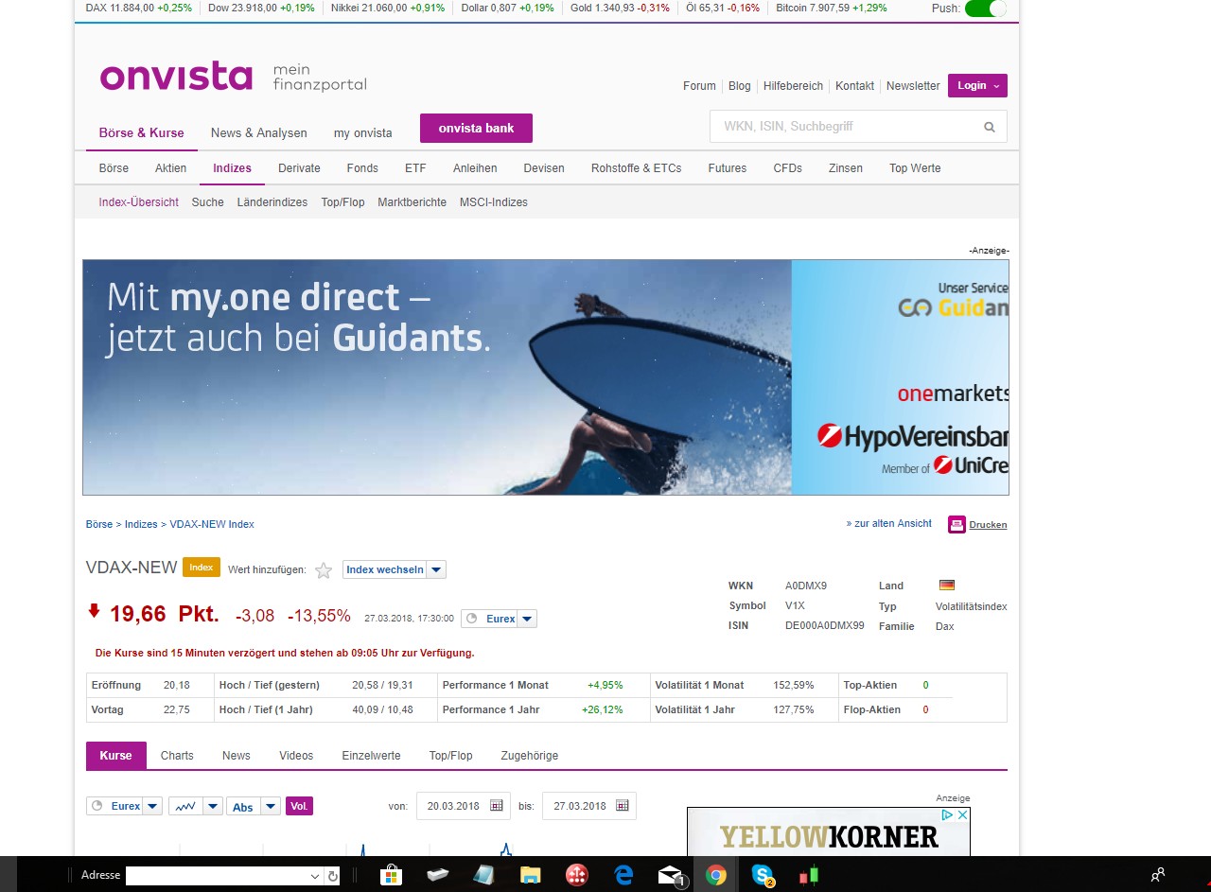Go to ETF in the navigation
Viewport: 1211px width, 892px height.
pyautogui.click(x=415, y=168)
